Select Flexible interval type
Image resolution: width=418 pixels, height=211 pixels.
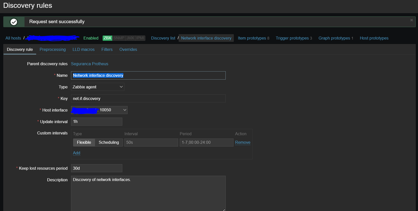click(x=84, y=143)
